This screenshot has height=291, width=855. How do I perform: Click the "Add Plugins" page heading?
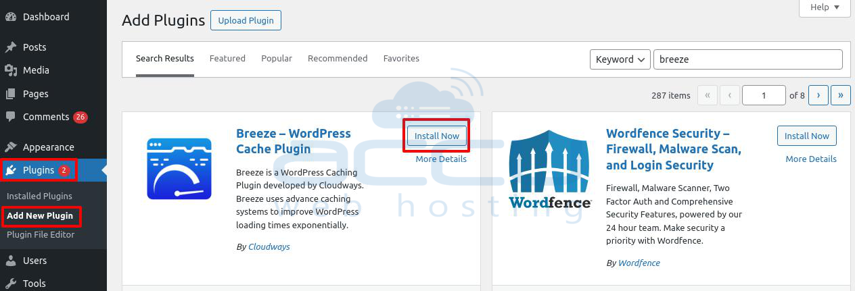tap(163, 20)
